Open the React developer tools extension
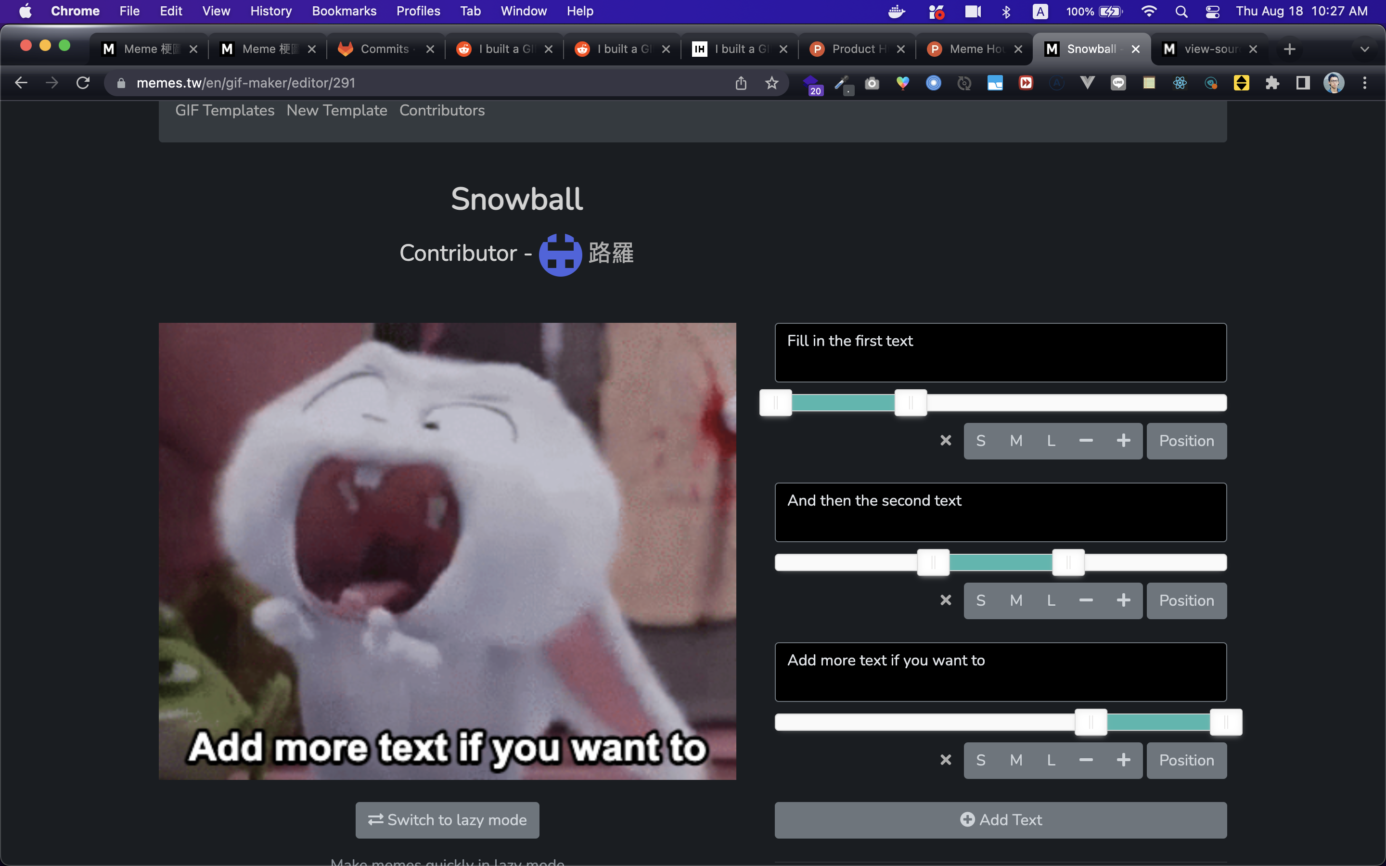The width and height of the screenshot is (1386, 866). tap(1180, 83)
